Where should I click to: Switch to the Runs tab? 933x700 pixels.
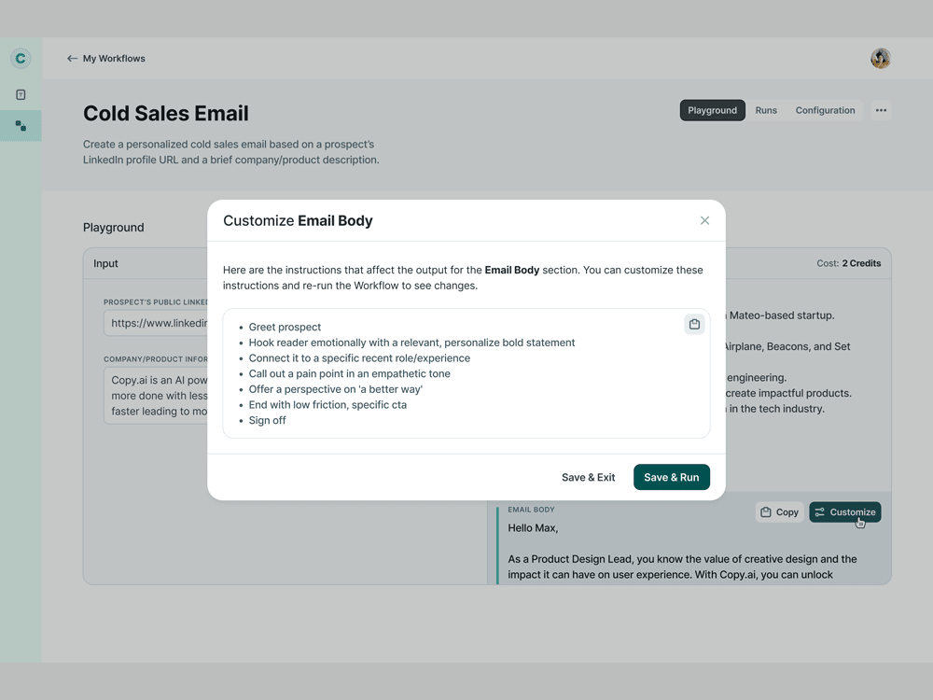click(766, 110)
